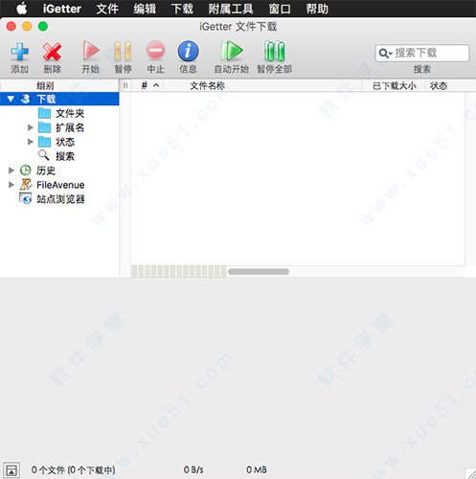The width and height of the screenshot is (476, 479).
Task: Select the 搜索 magnifier item in sidebar
Action: 57,156
